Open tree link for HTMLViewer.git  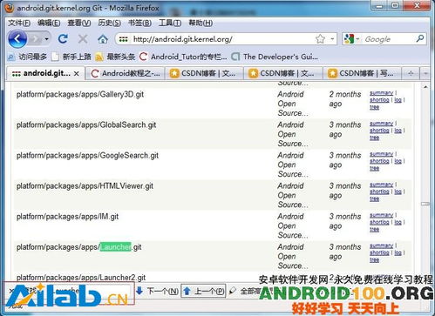click(x=374, y=198)
